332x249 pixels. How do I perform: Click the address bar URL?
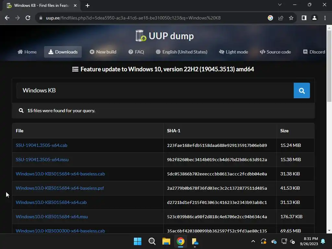pyautogui.click(x=133, y=18)
